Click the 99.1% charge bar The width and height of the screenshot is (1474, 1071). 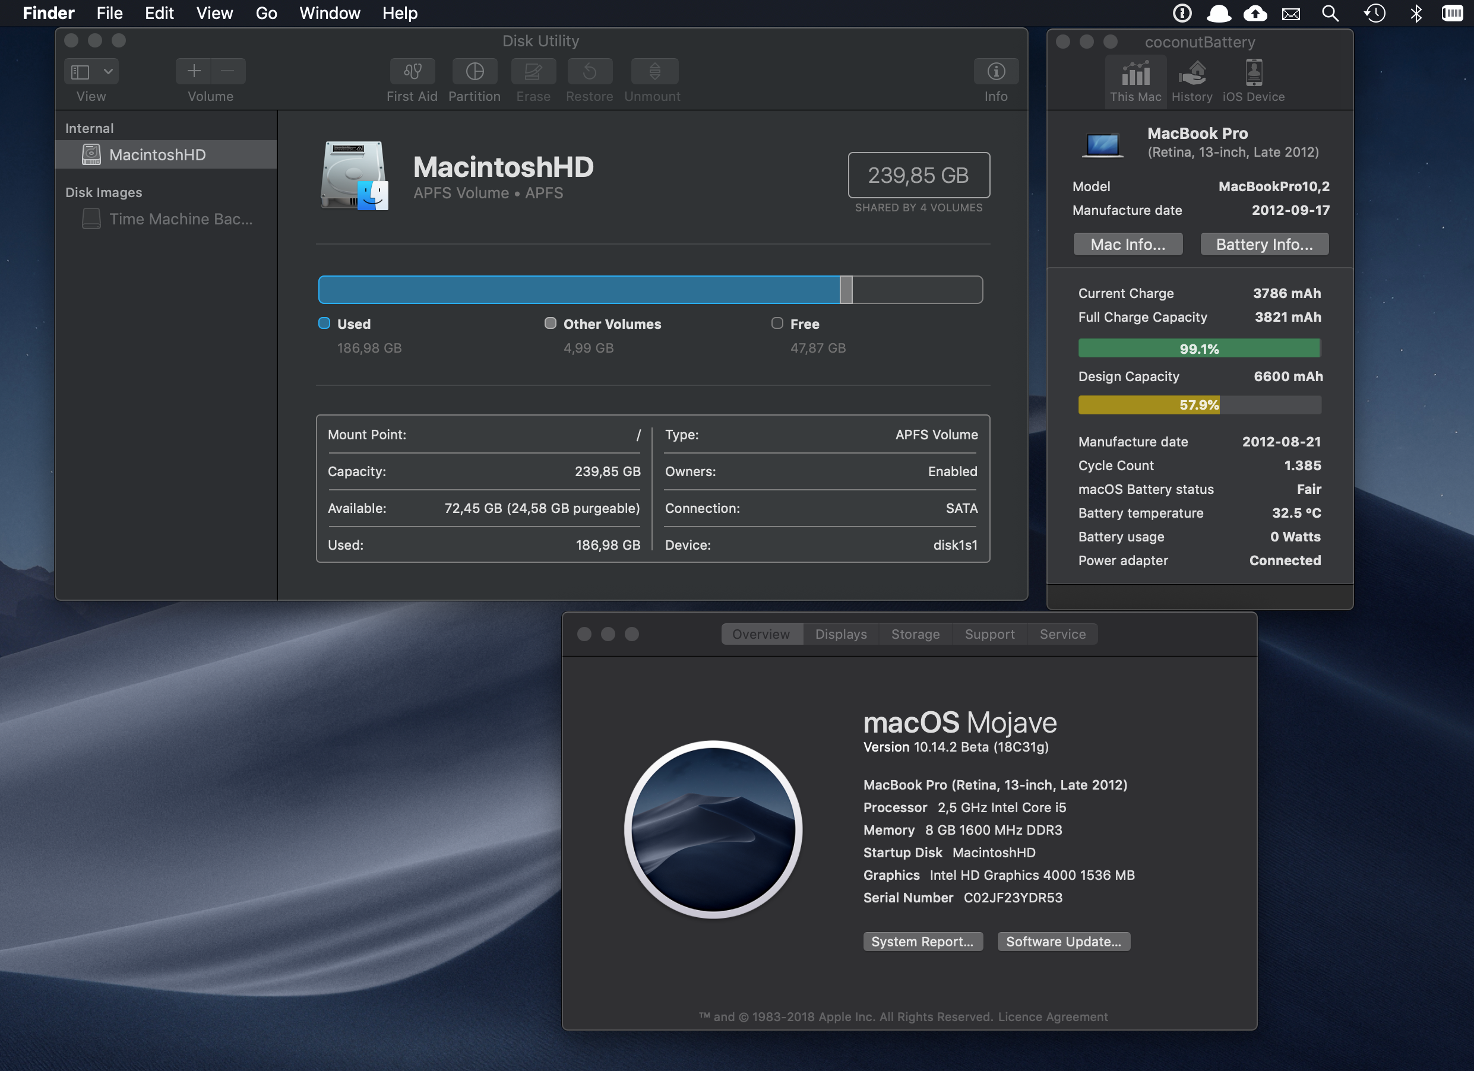(x=1199, y=348)
